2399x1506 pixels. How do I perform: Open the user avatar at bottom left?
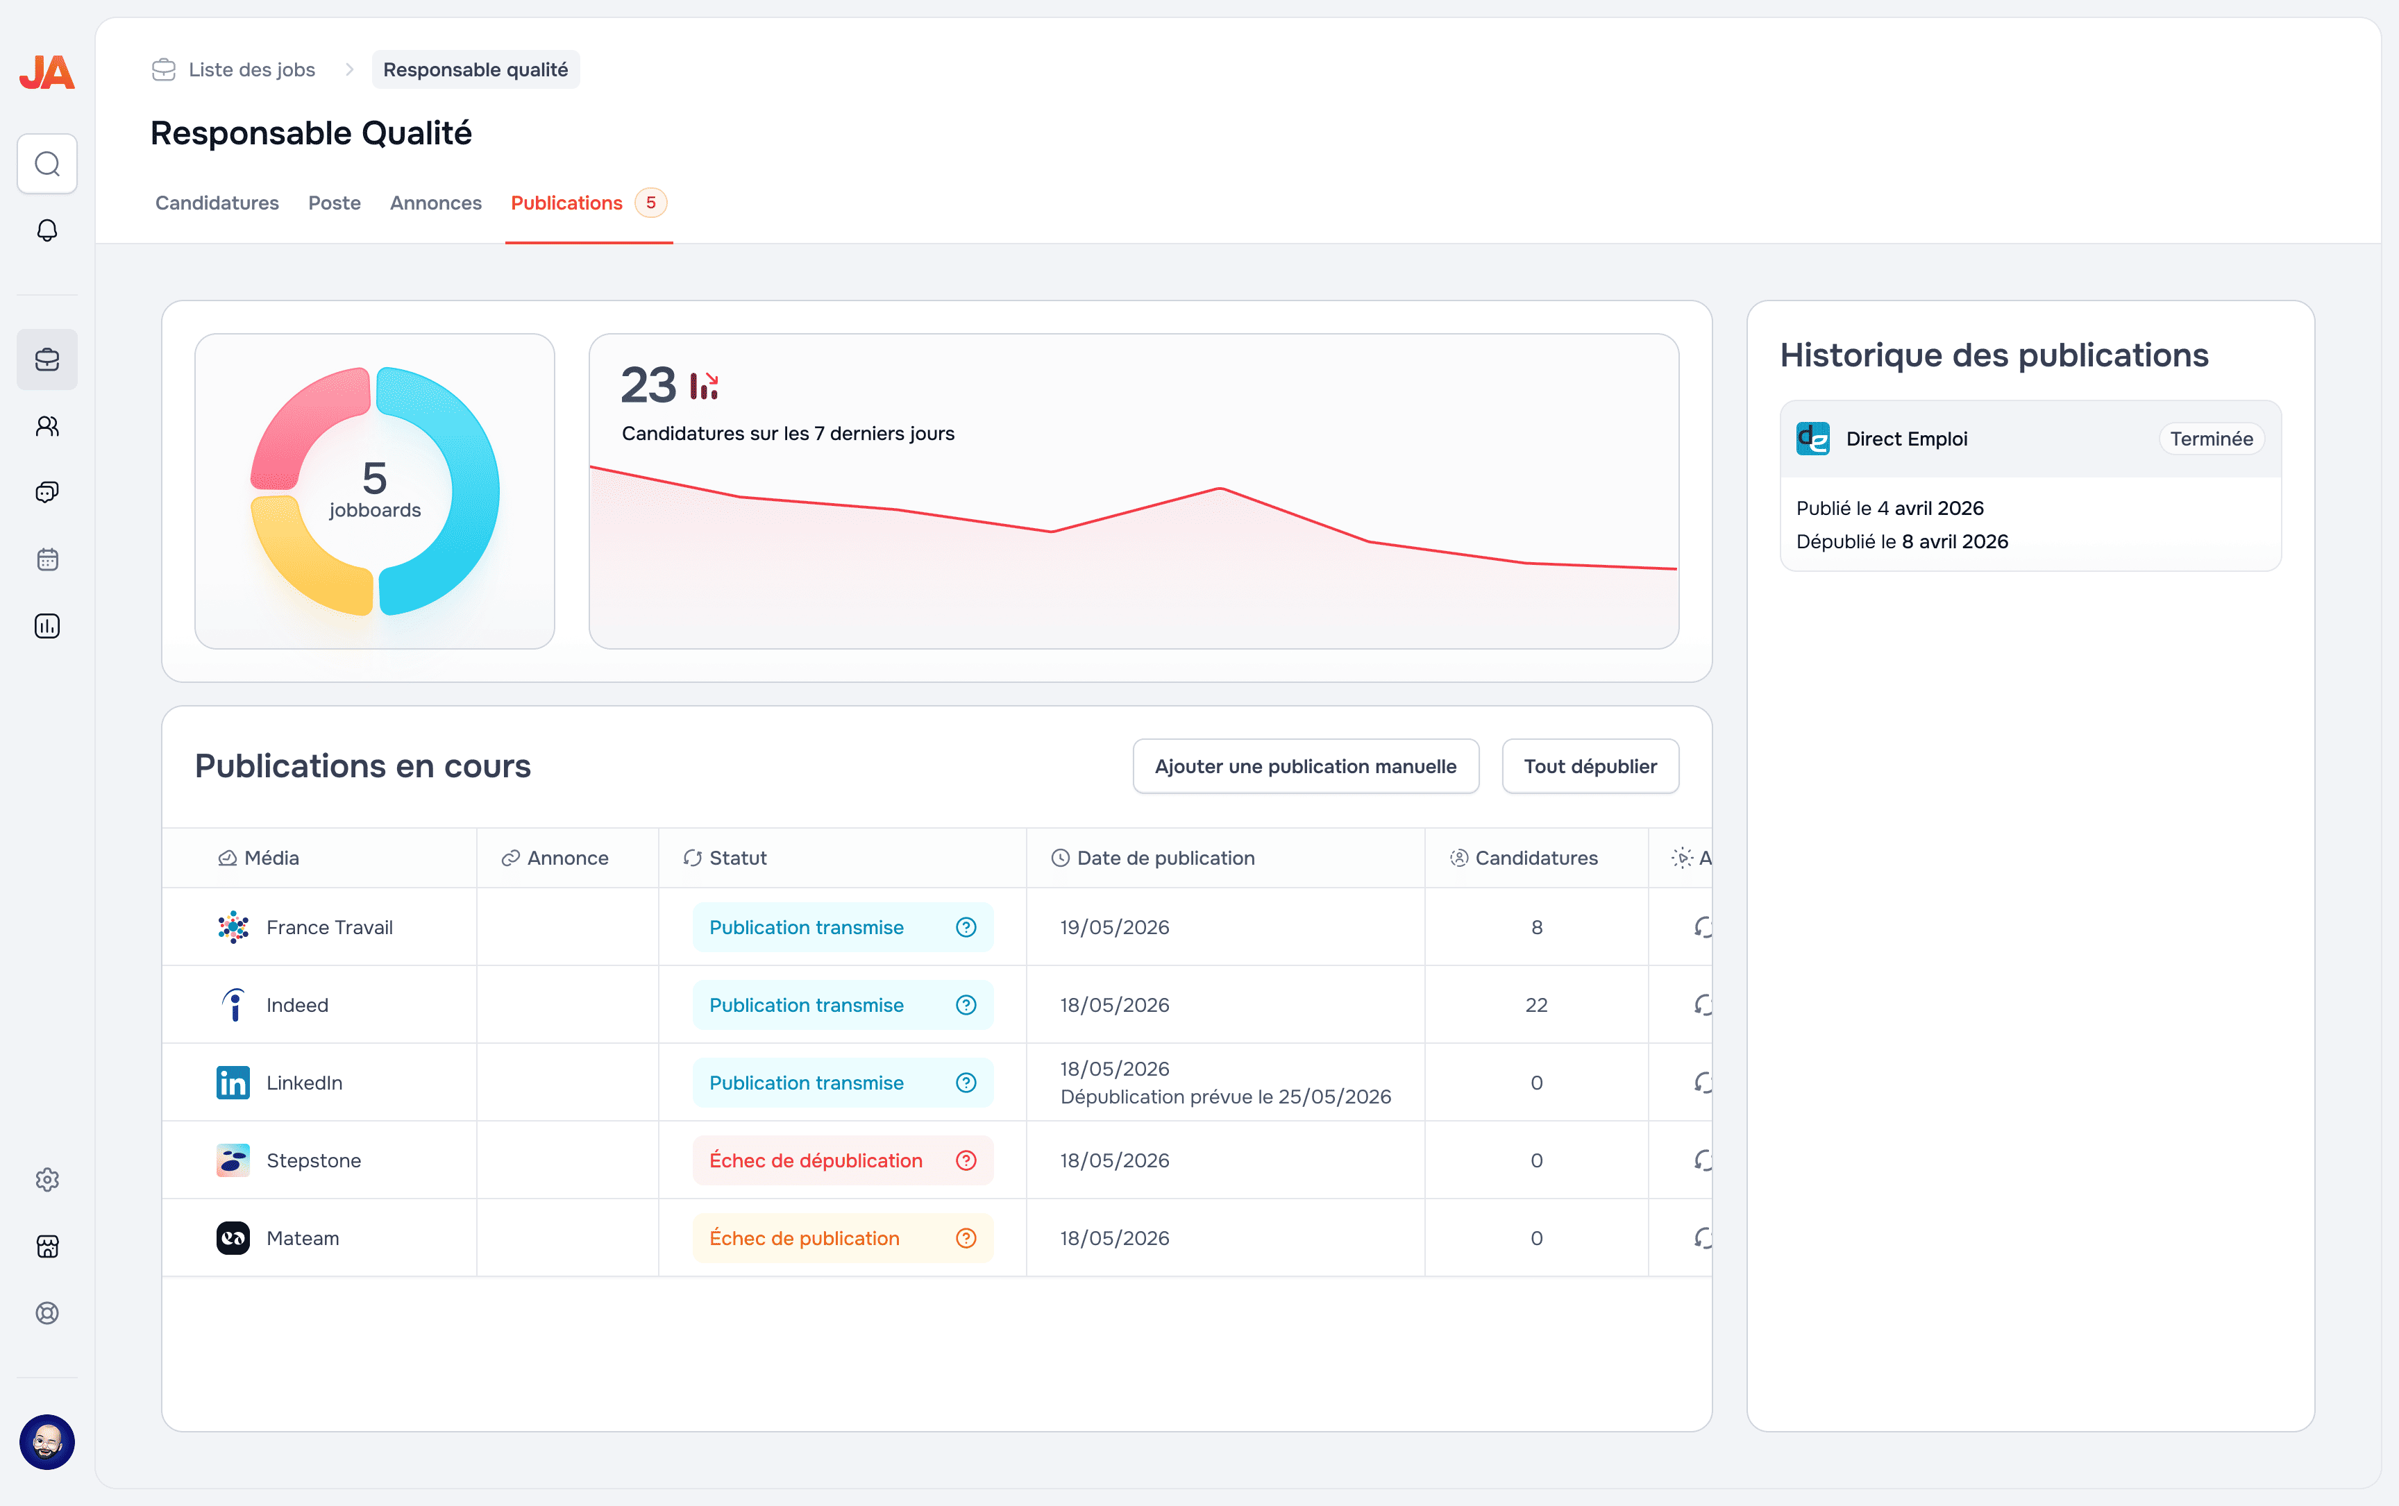[47, 1441]
